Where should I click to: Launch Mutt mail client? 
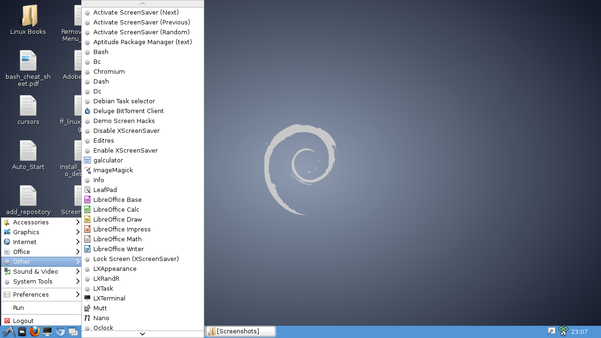click(x=143, y=308)
